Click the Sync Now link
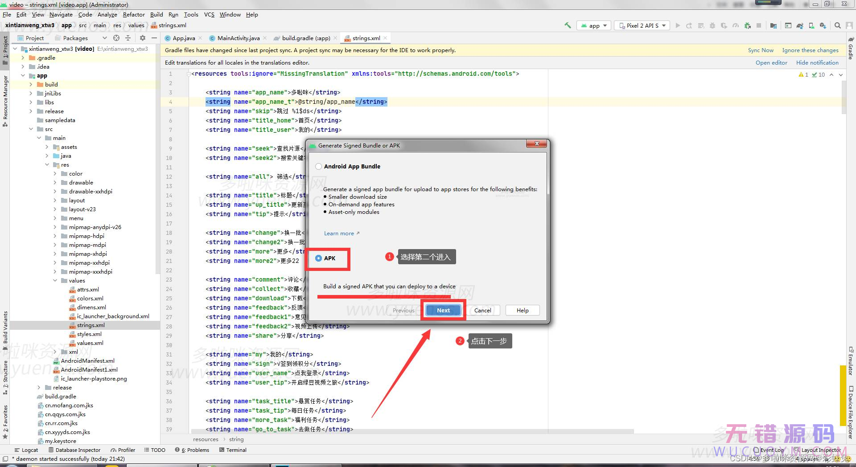 [761, 50]
